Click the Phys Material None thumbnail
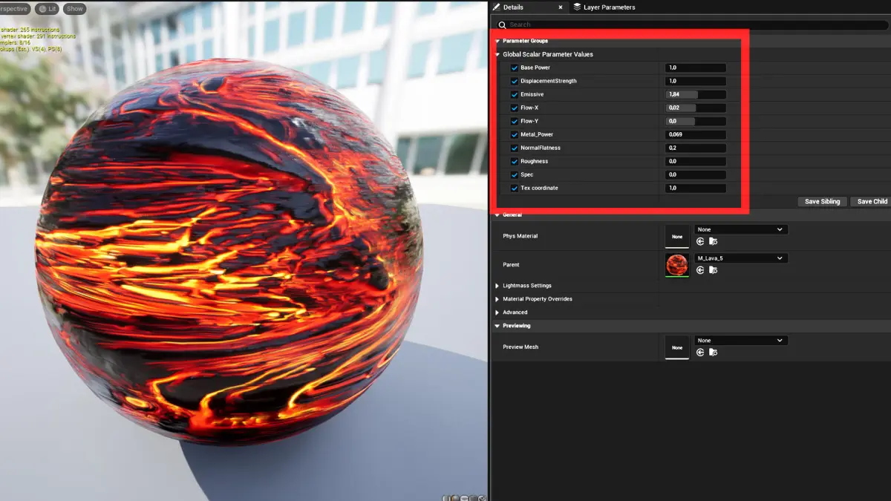The width and height of the screenshot is (891, 501). (677, 236)
